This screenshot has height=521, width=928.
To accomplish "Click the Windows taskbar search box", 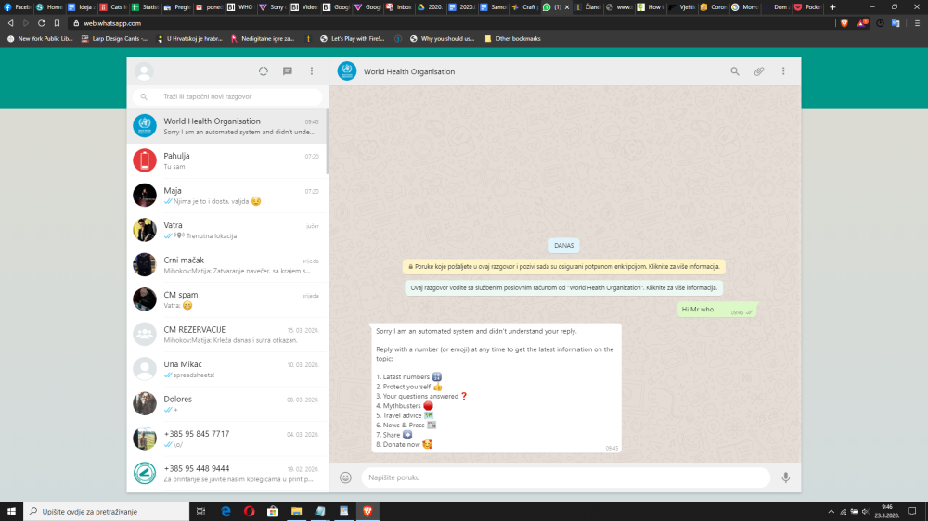I will tap(107, 511).
